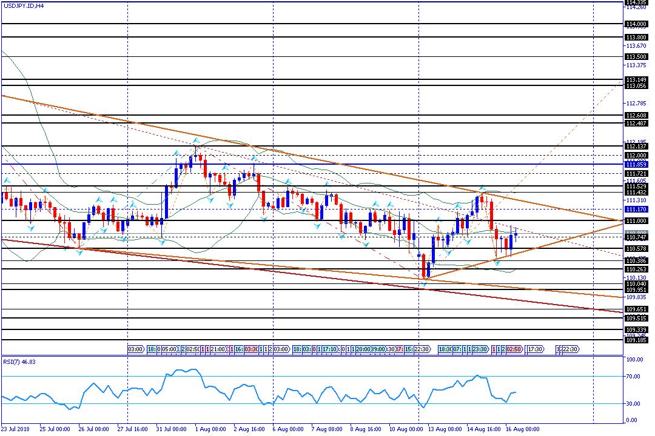Click the 23 Jul 2018 date label

tap(15, 429)
